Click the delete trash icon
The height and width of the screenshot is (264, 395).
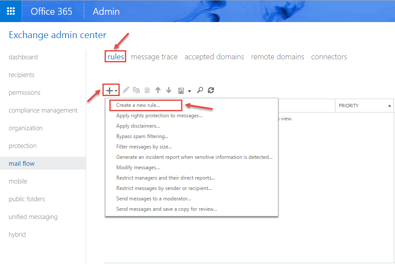pos(147,90)
